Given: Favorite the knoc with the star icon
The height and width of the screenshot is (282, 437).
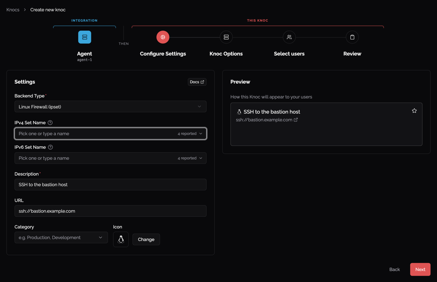Looking at the screenshot, I should click(x=414, y=111).
